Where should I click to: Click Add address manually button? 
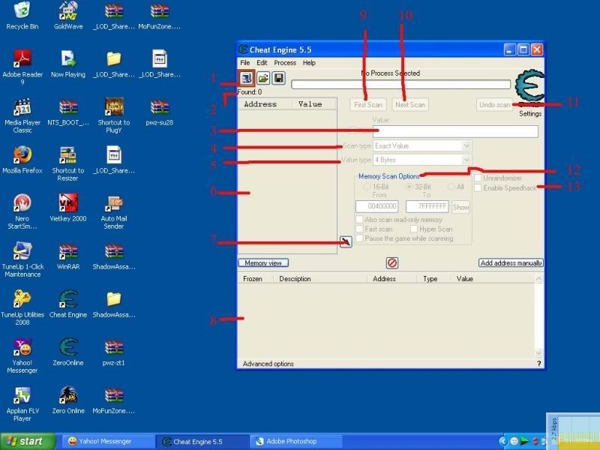[x=511, y=263]
